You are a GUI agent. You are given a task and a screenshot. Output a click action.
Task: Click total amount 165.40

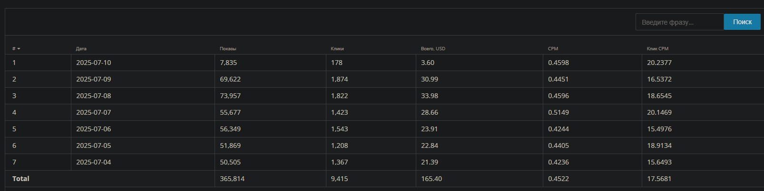coord(431,179)
